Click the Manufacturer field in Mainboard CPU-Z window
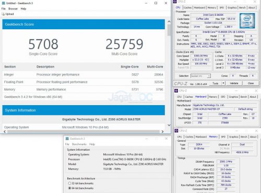This screenshot has height=193, width=261. point(224,105)
